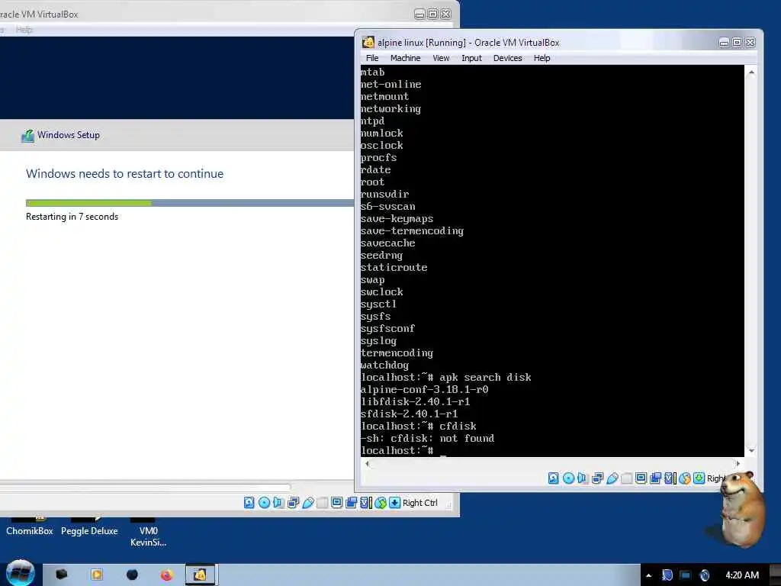781x586 pixels.
Task: Click 'apk search disk' command line
Action: coord(445,377)
